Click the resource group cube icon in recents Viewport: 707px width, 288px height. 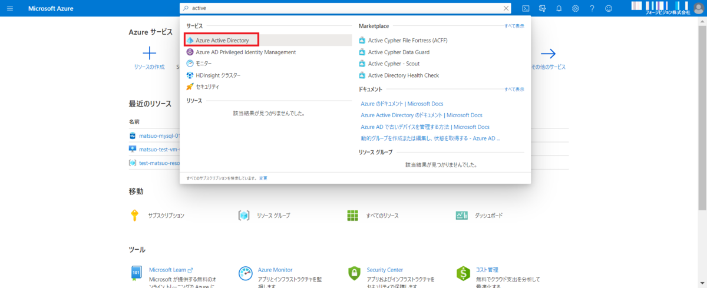point(133,163)
